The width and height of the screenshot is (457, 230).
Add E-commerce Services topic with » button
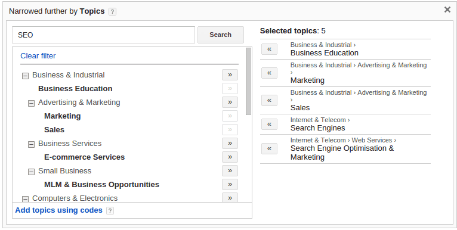click(230, 157)
